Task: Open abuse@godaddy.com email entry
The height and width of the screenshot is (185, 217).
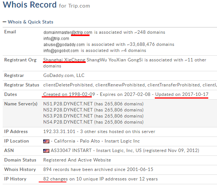Action: click(64, 44)
